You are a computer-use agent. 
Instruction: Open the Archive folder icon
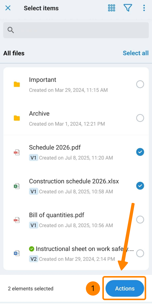17,118
